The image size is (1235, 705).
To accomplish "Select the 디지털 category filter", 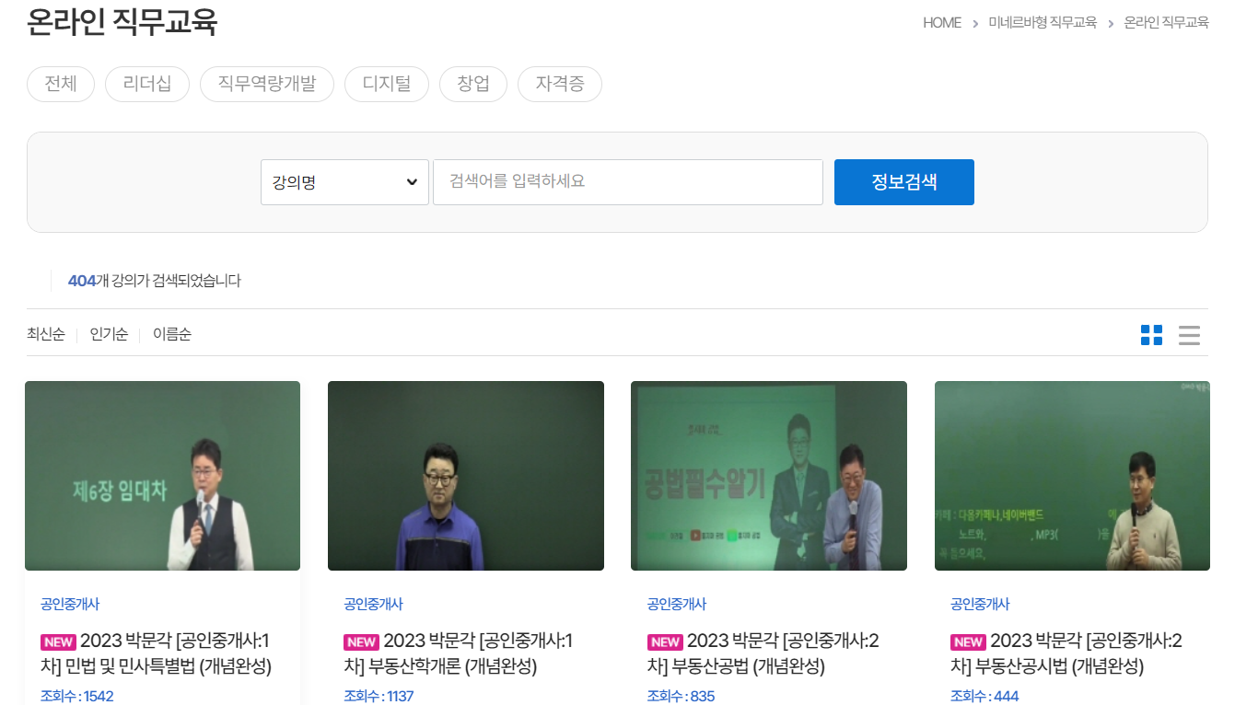I will point(387,84).
